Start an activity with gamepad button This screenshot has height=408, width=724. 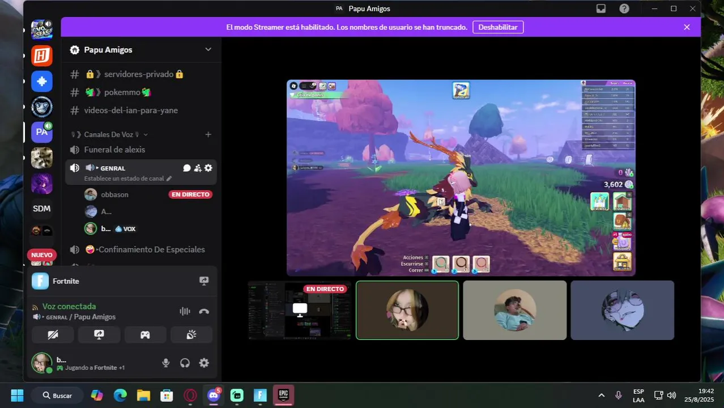click(145, 335)
